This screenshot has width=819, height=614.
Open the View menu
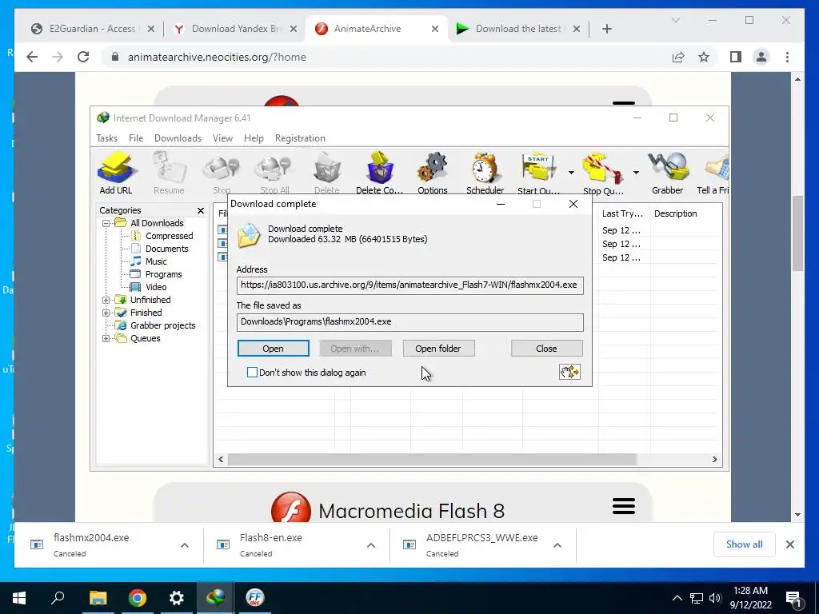click(x=222, y=138)
